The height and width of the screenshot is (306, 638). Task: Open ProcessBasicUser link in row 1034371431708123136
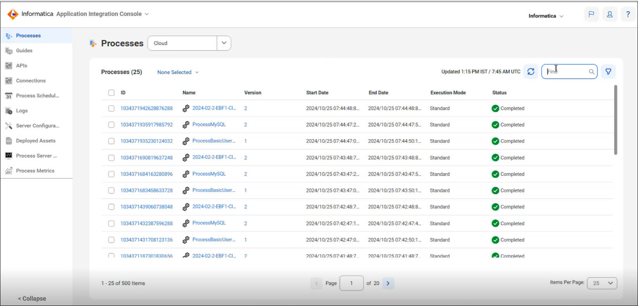214,240
